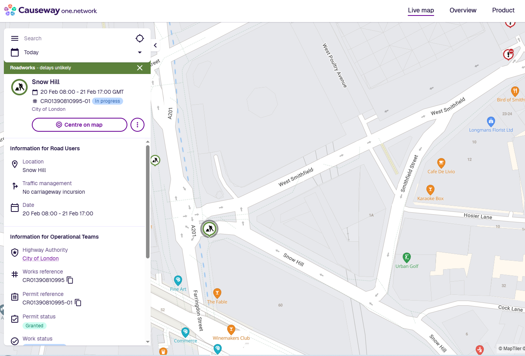Expand the Today date dropdown

coord(140,52)
